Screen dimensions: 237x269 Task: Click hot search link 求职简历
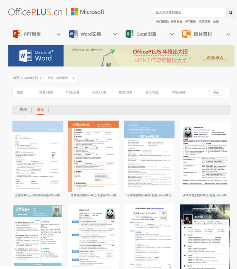tap(204, 22)
